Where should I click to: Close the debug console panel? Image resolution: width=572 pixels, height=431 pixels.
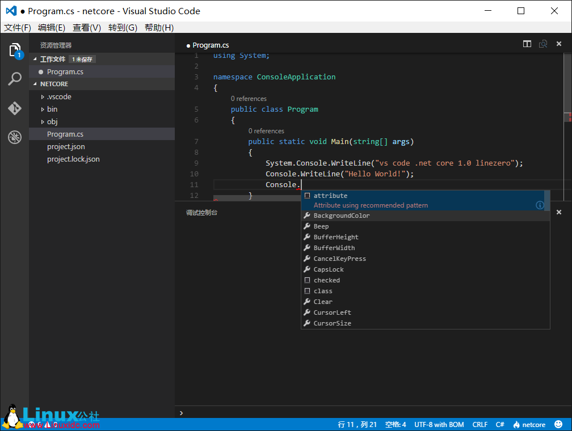click(559, 212)
